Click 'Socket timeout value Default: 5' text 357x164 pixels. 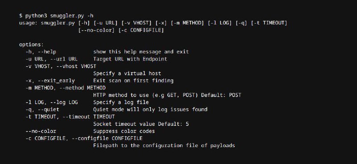tap(141, 124)
